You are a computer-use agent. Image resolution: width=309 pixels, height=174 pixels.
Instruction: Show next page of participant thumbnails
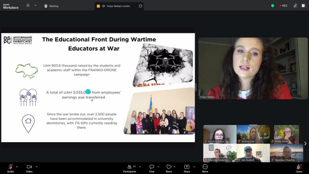click(x=305, y=143)
